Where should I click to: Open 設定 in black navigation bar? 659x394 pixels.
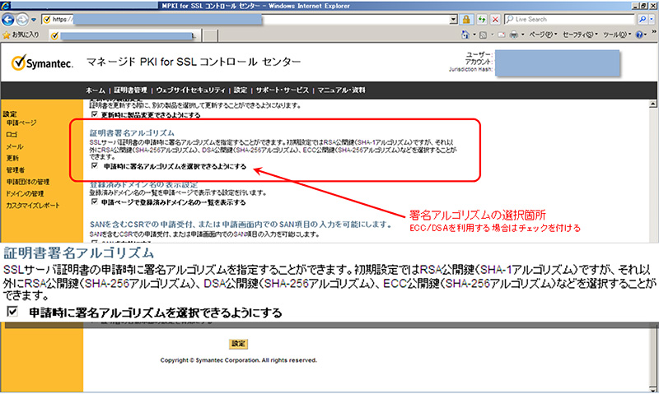(241, 90)
